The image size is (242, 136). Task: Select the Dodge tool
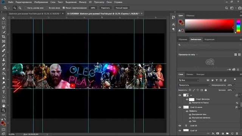(3, 83)
